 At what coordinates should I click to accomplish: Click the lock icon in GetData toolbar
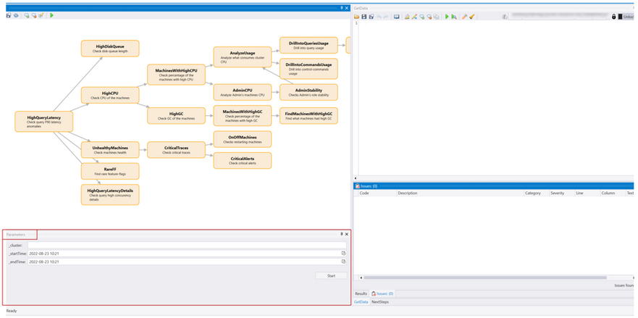[x=614, y=16]
